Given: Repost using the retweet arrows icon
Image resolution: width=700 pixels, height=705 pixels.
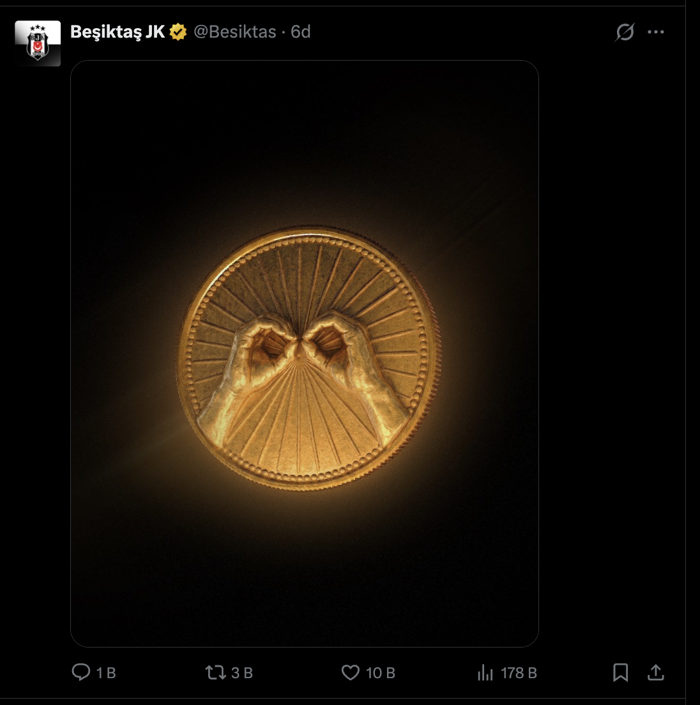Looking at the screenshot, I should coord(215,672).
